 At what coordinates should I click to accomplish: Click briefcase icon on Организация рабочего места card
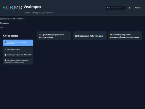40,35
